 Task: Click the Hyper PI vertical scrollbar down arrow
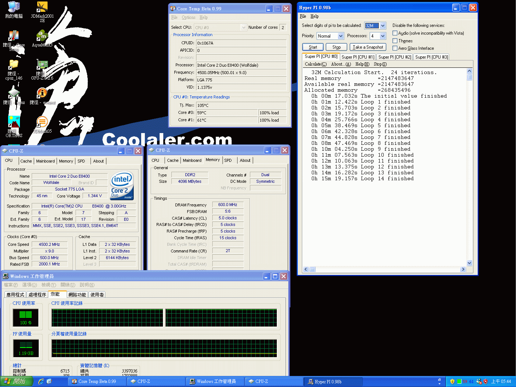click(x=470, y=263)
